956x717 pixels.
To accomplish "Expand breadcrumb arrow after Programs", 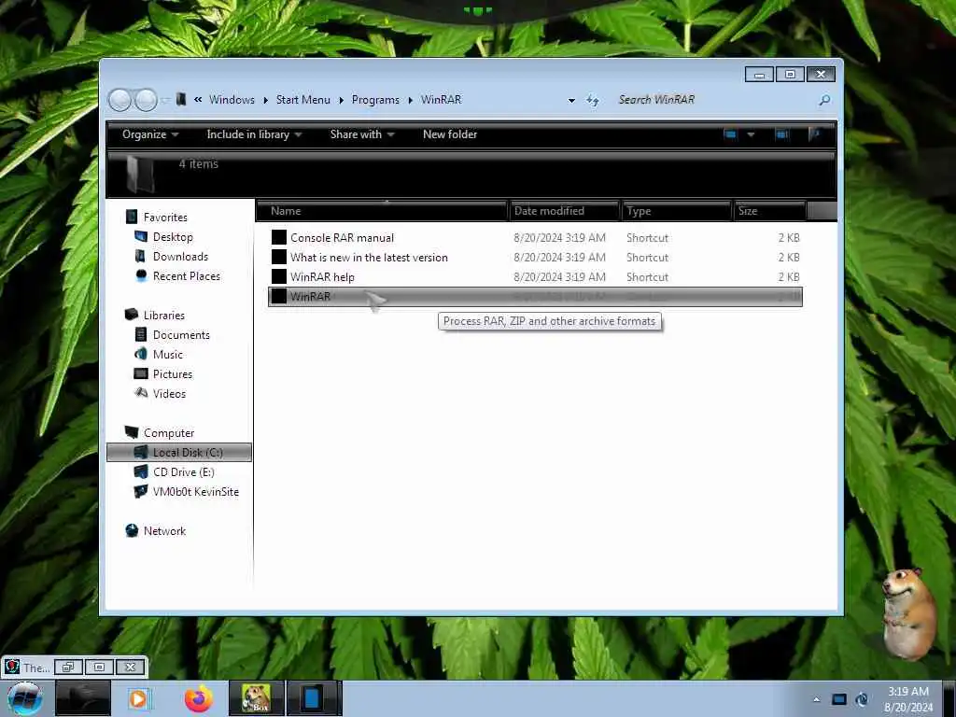I will click(411, 100).
